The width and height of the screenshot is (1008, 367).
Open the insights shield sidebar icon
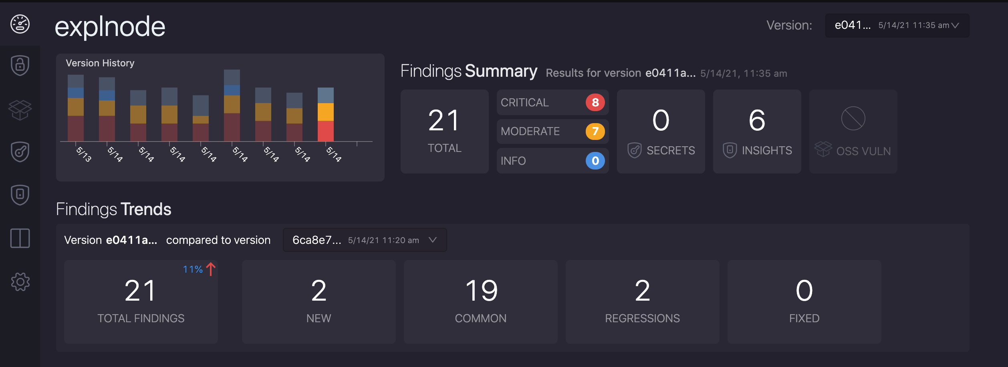(x=20, y=195)
